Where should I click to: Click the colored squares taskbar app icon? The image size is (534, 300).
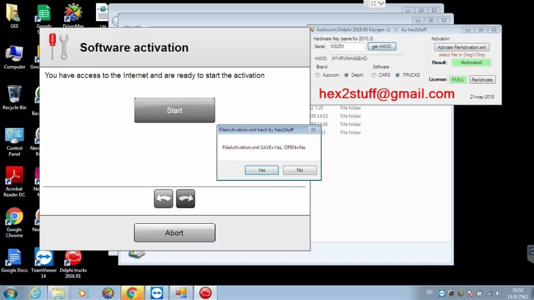[x=181, y=293]
